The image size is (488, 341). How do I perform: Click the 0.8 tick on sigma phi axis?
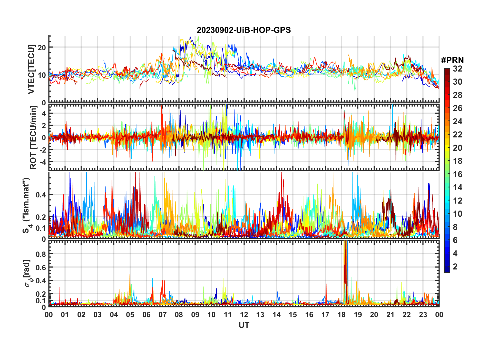41,254
